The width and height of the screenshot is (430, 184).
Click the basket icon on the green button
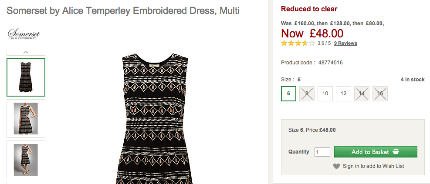pos(396,152)
